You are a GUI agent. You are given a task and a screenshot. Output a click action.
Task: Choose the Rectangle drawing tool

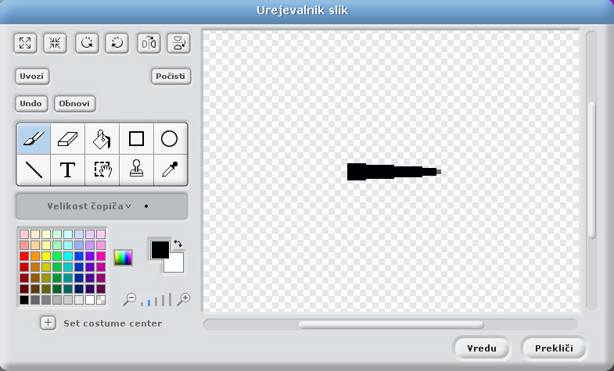136,139
